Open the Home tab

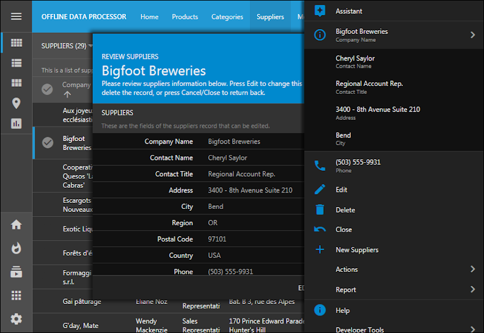tap(149, 17)
